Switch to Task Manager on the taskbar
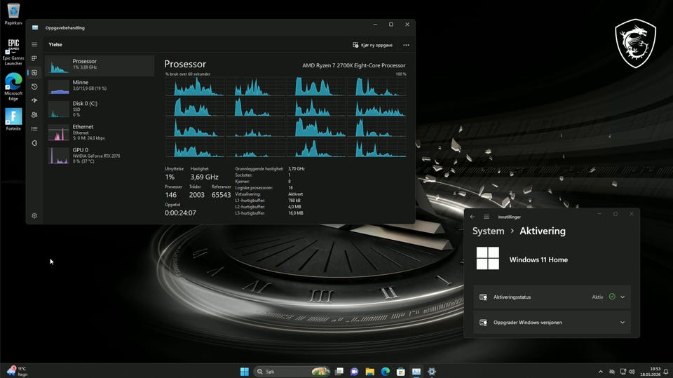This screenshot has height=378, width=673. tap(416, 372)
